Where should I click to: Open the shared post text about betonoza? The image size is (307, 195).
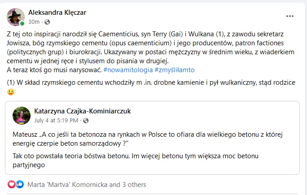tap(147, 139)
